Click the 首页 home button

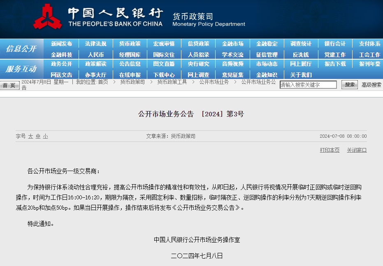tap(10, 85)
